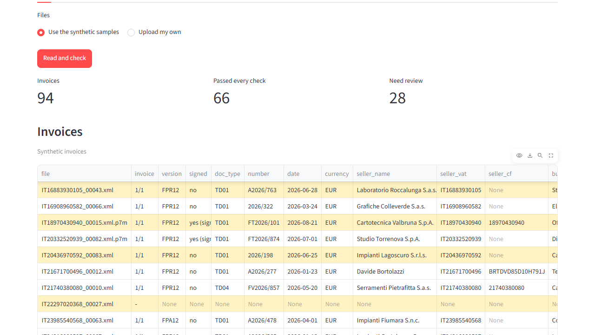The width and height of the screenshot is (595, 335).
Task: Click the 'currency' column header
Action: pos(337,174)
